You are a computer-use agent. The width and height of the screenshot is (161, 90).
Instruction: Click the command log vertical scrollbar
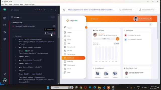(x=59, y=26)
